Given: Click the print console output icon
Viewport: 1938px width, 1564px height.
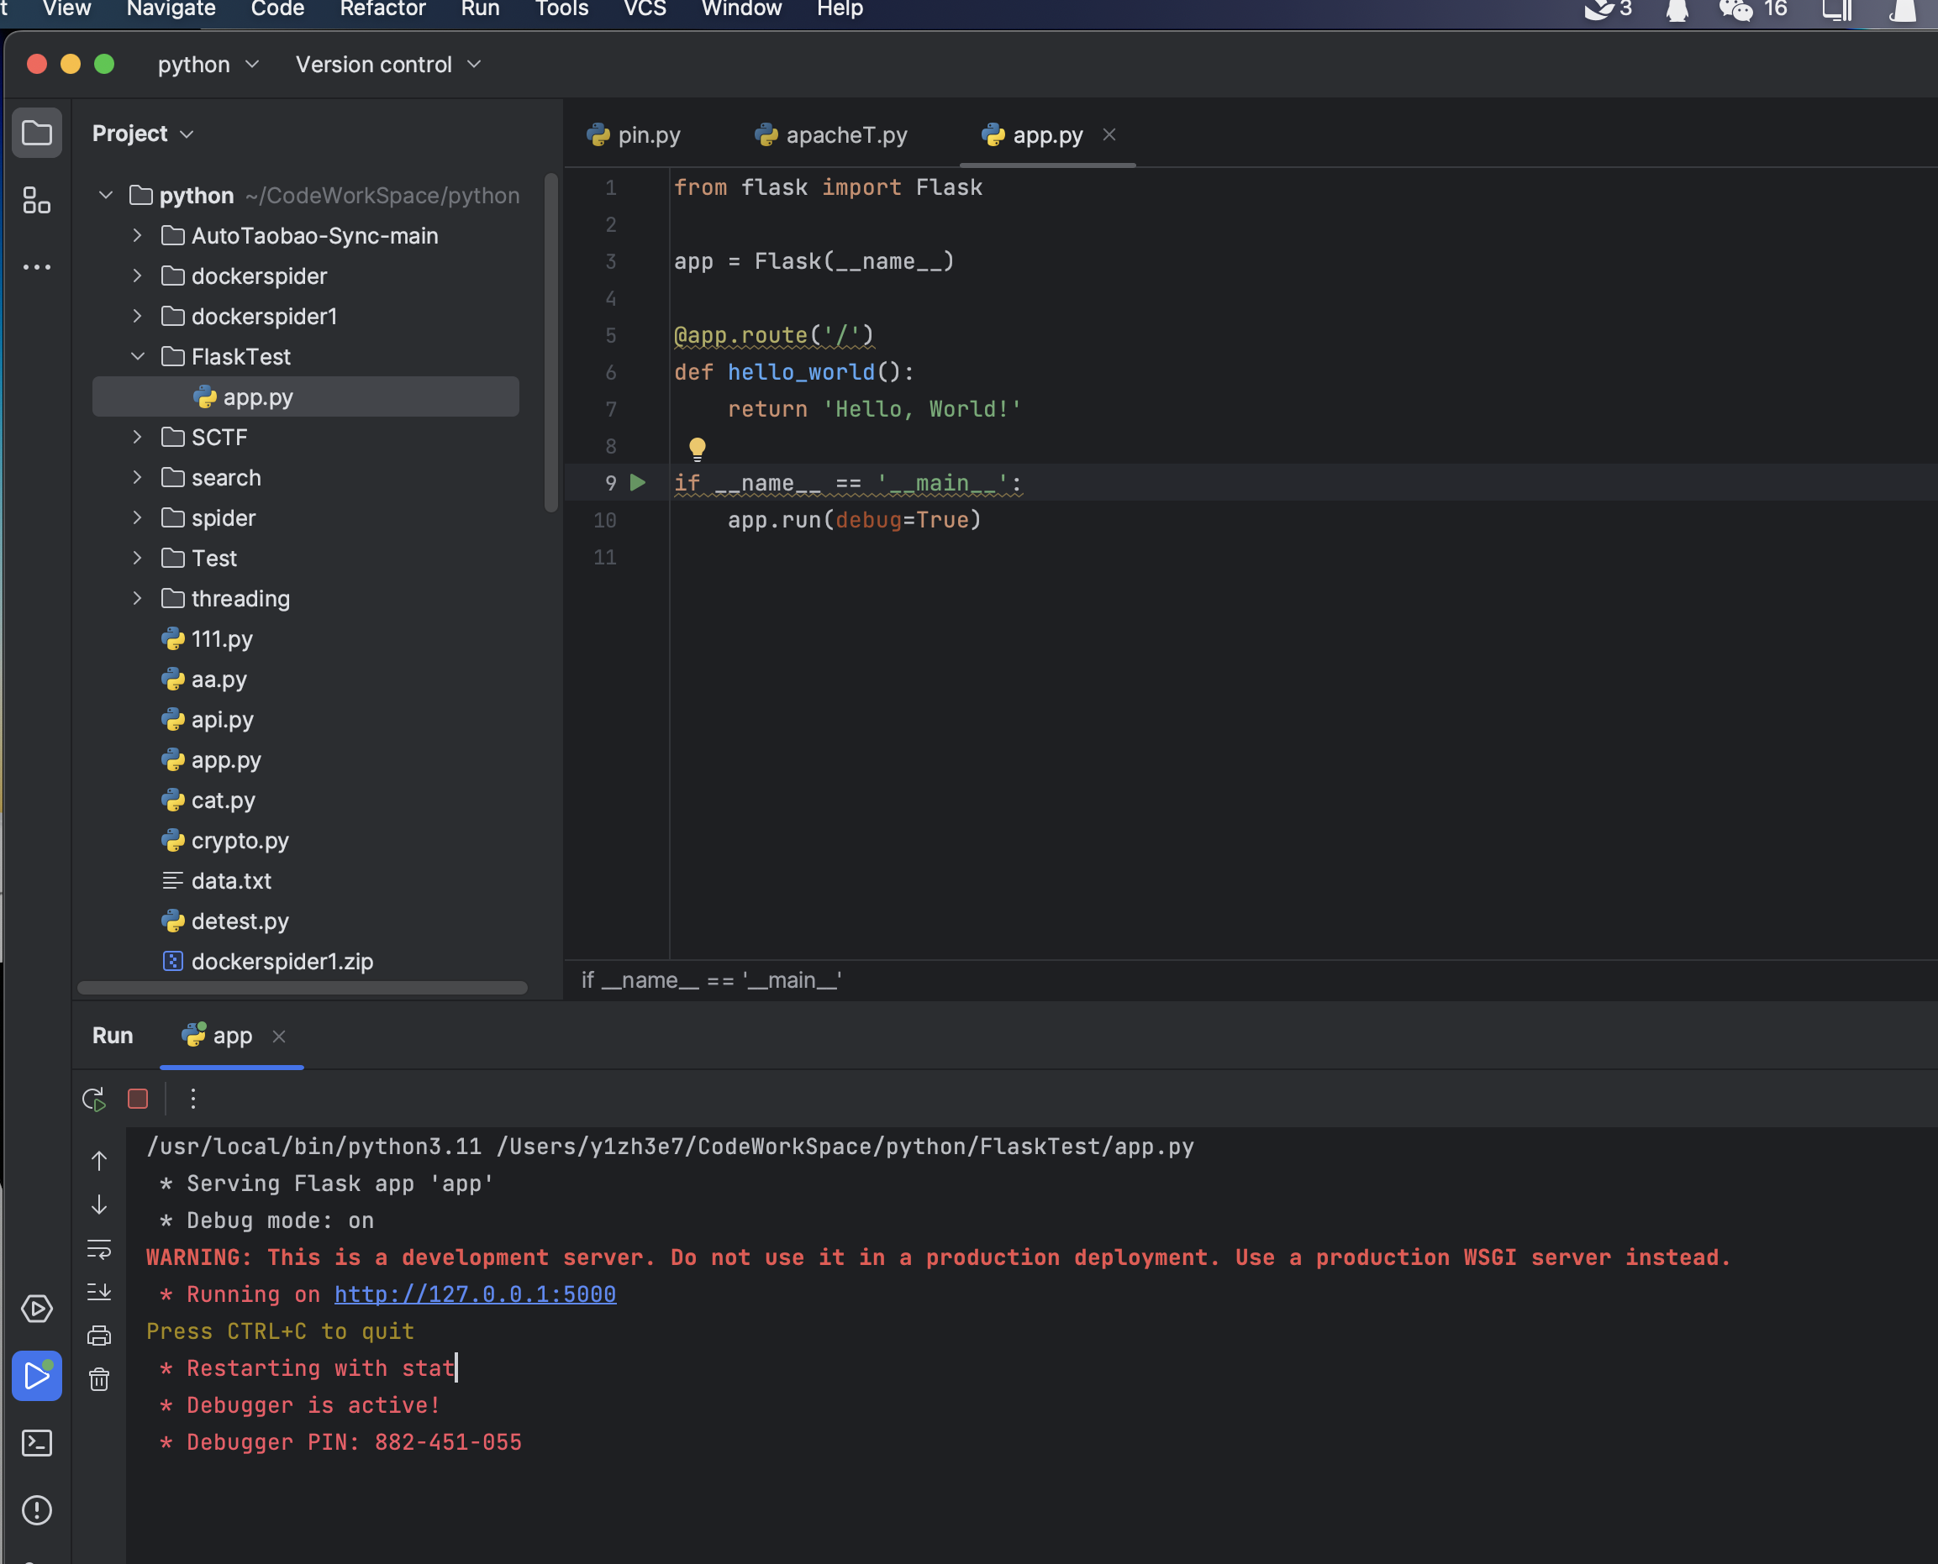Looking at the screenshot, I should point(99,1336).
